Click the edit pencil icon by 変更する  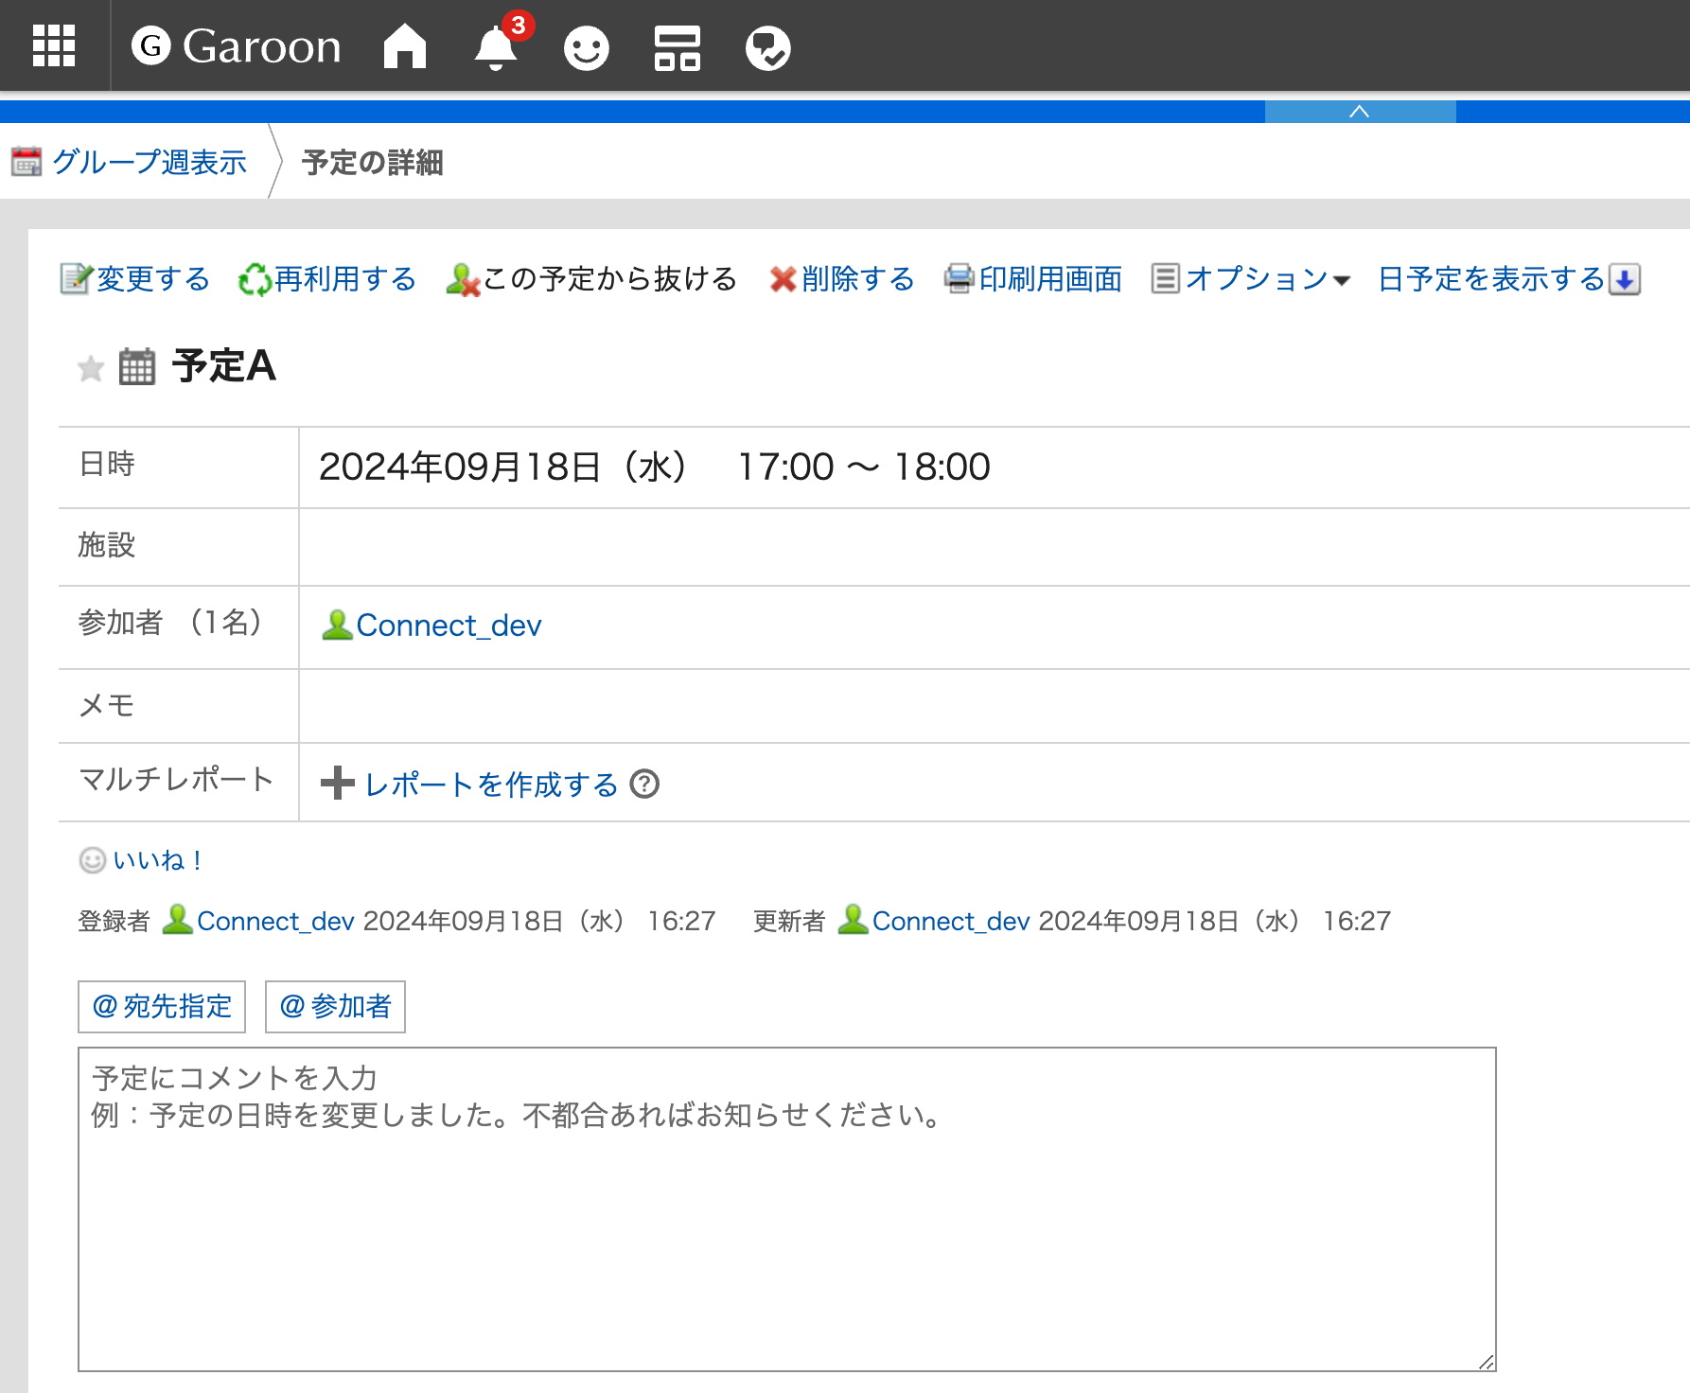[77, 279]
